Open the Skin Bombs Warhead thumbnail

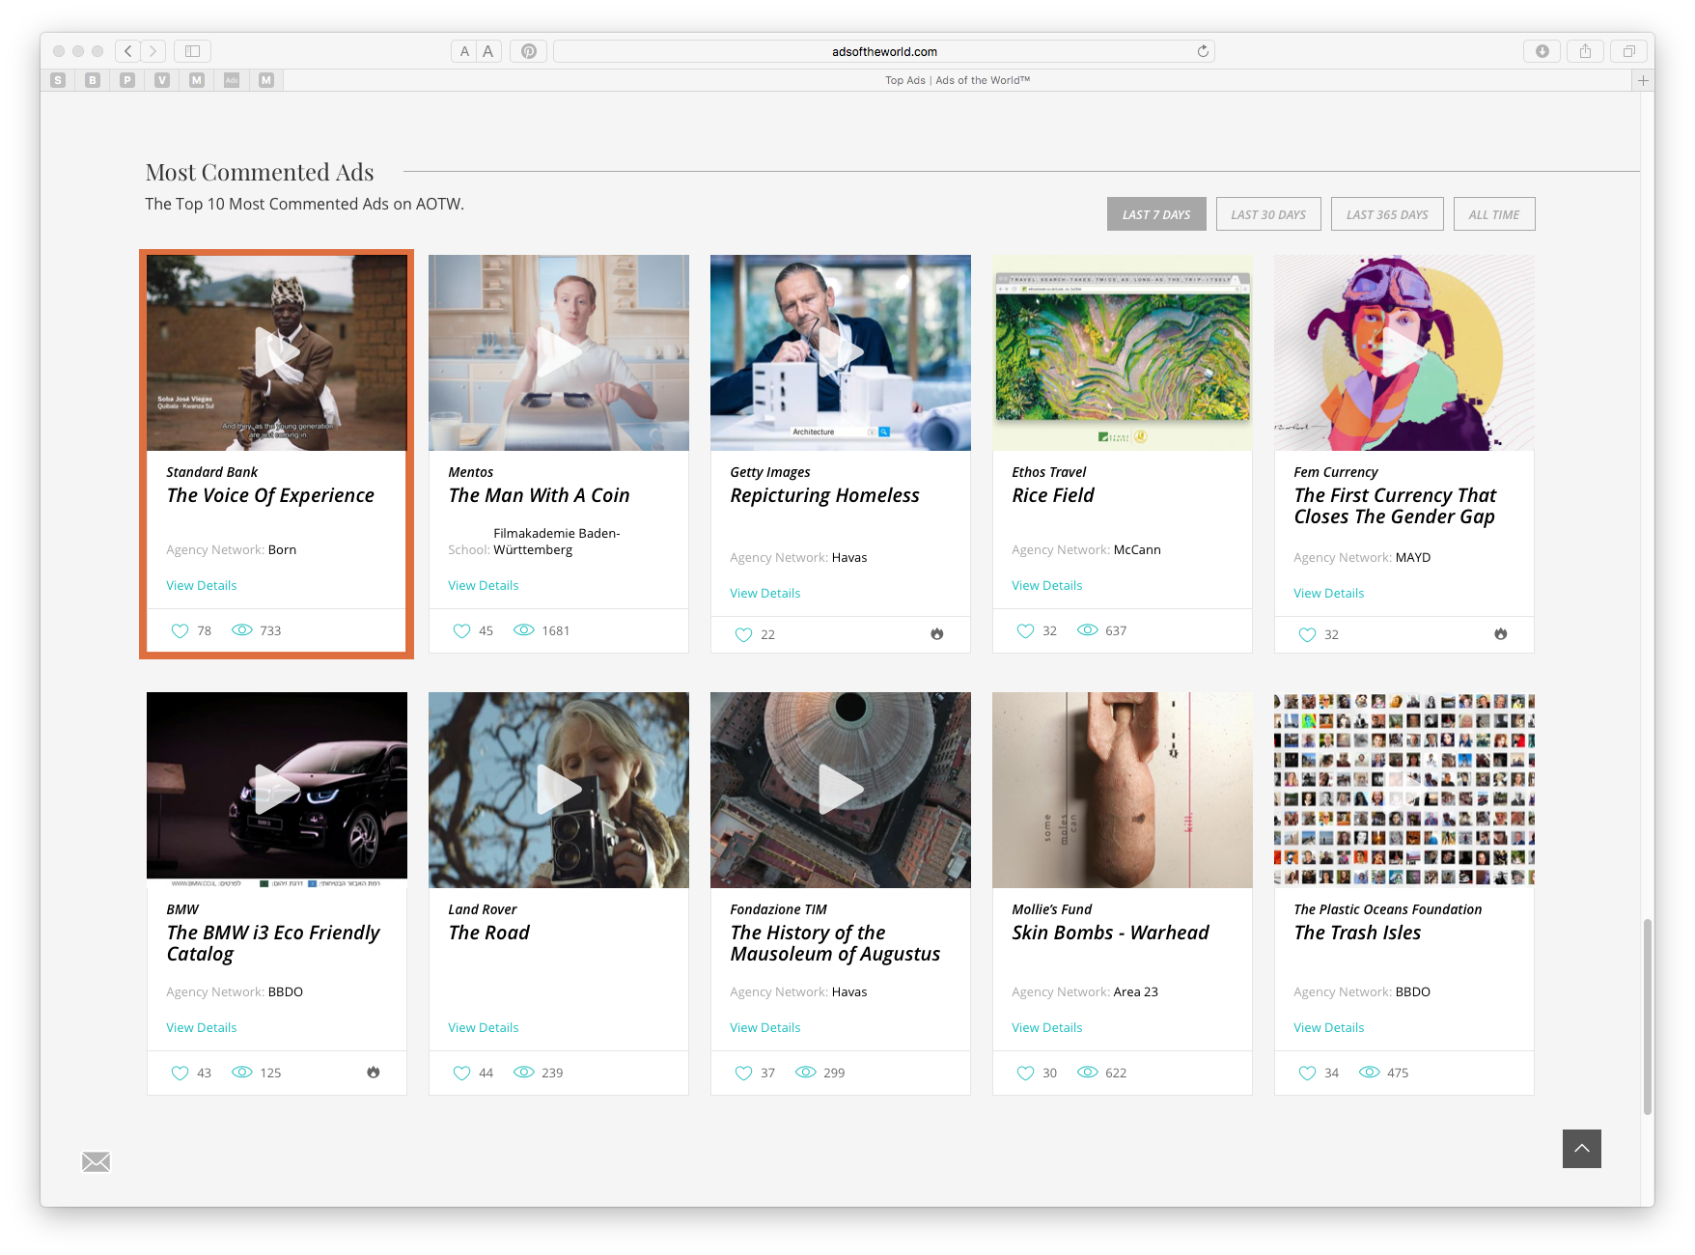coord(1123,790)
